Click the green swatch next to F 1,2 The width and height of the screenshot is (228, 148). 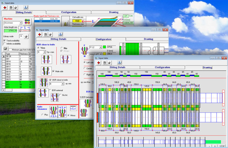[105, 47]
